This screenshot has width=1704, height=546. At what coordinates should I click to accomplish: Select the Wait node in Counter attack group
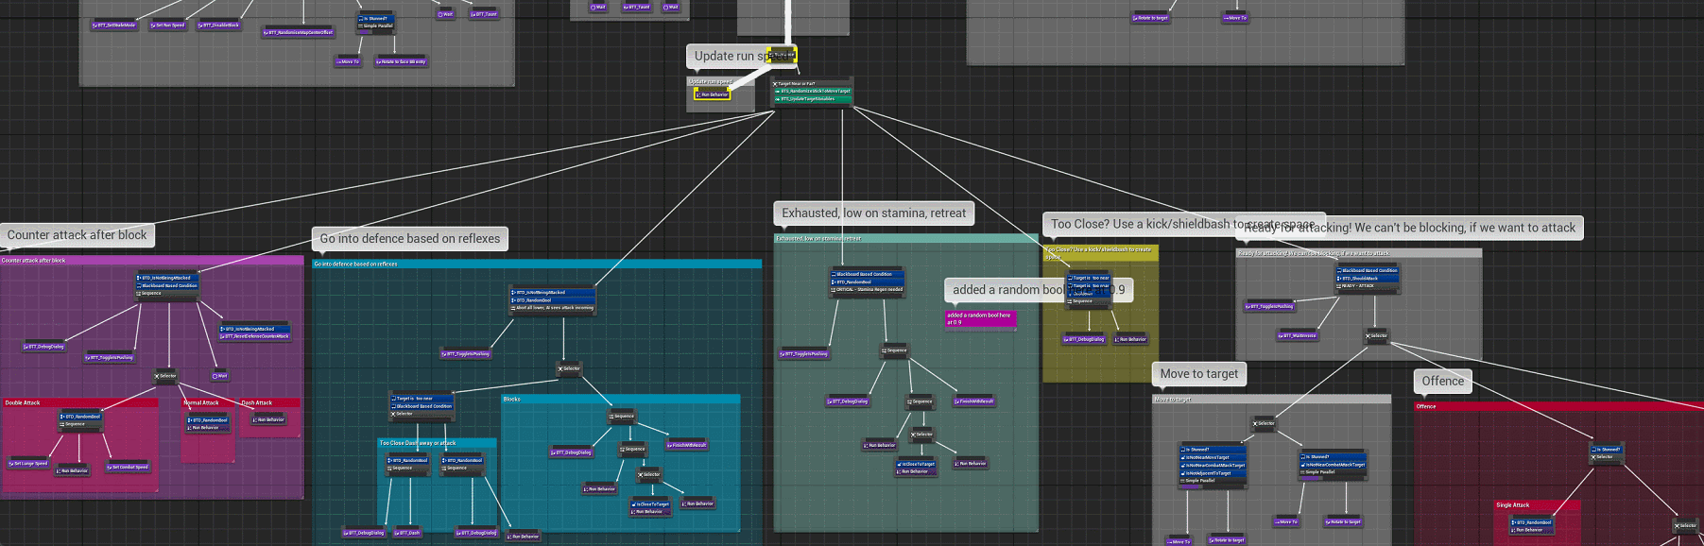click(220, 376)
